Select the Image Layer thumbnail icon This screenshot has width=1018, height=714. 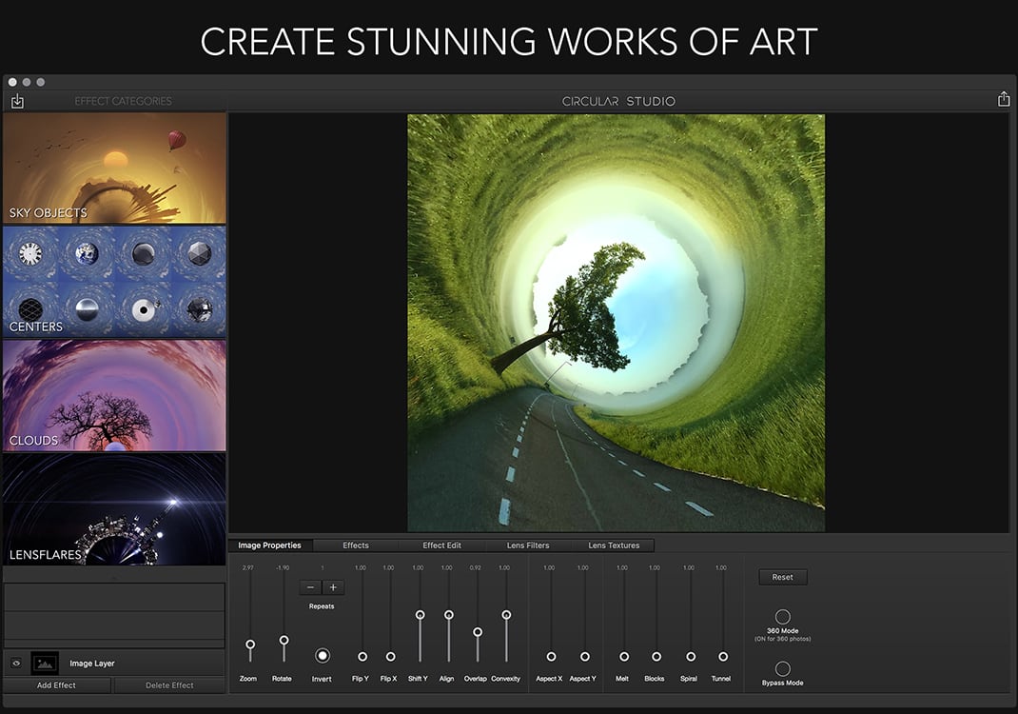pyautogui.click(x=45, y=664)
